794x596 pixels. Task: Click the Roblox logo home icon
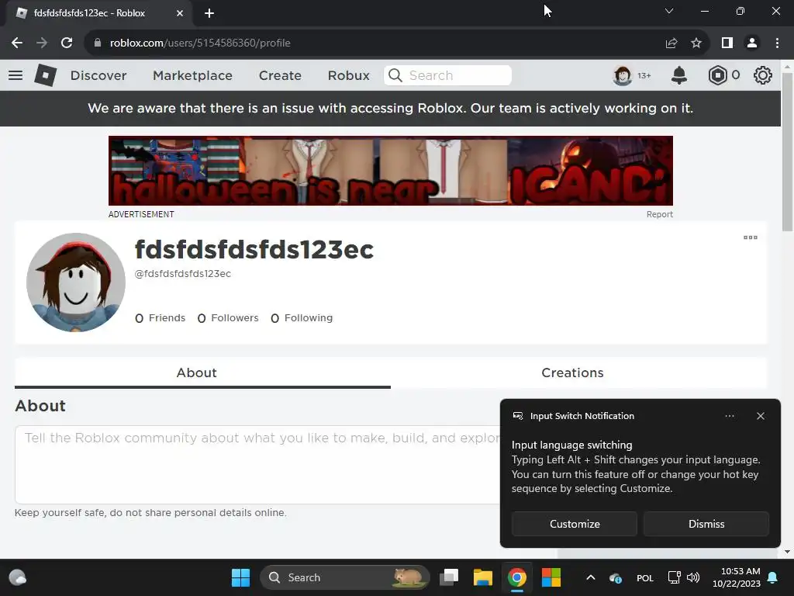pos(45,75)
